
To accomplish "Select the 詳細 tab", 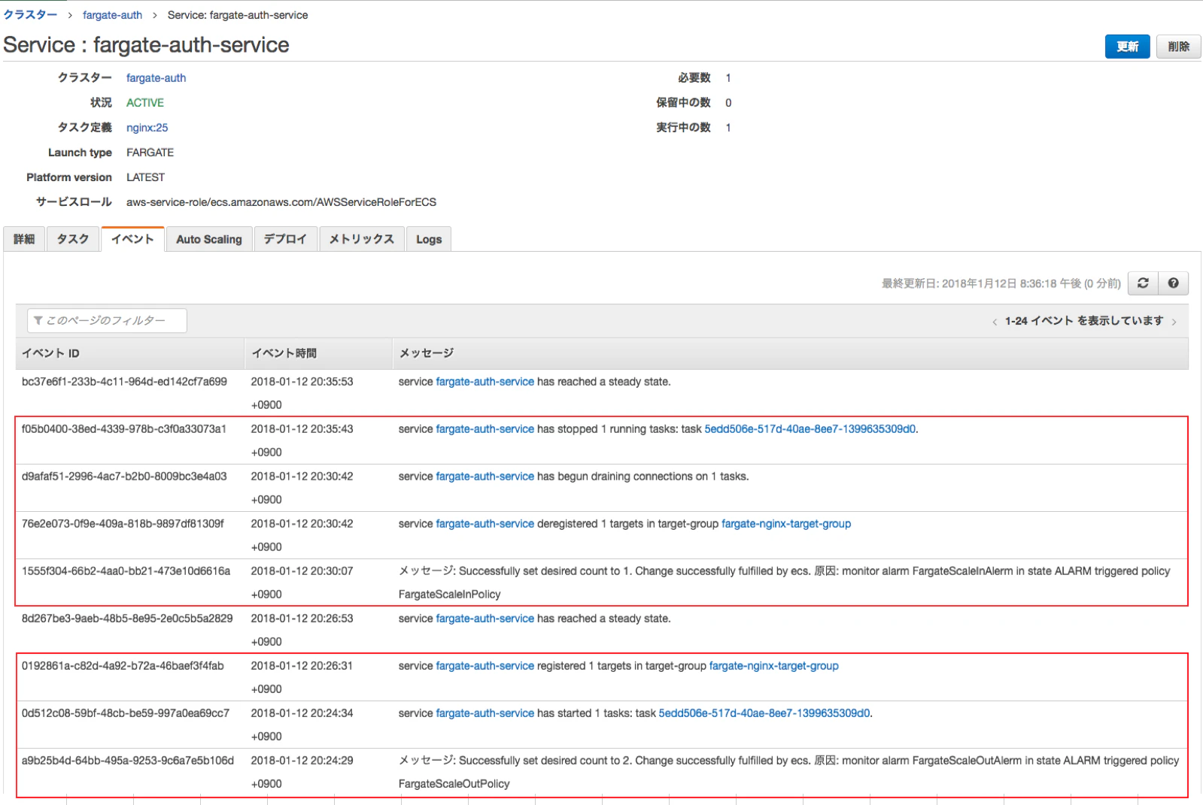I will 24,239.
